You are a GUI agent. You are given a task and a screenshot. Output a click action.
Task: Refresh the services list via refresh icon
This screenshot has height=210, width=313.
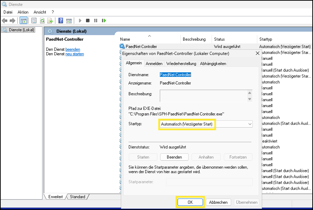coord(42,21)
